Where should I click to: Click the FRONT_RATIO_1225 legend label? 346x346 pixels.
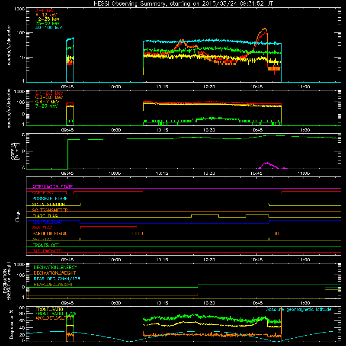(56, 314)
